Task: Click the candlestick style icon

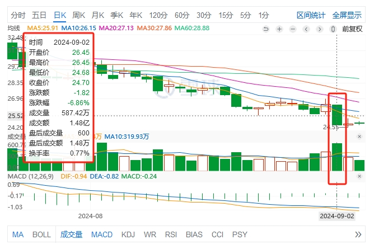Action: coord(333,29)
